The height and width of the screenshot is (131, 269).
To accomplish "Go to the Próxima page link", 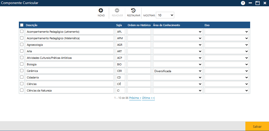I will tap(135, 98).
